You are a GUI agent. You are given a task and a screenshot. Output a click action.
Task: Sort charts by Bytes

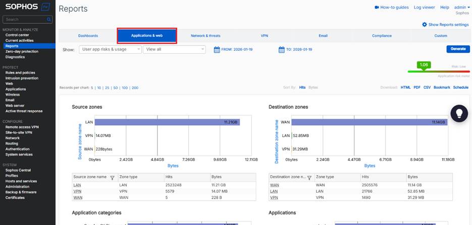(313, 87)
